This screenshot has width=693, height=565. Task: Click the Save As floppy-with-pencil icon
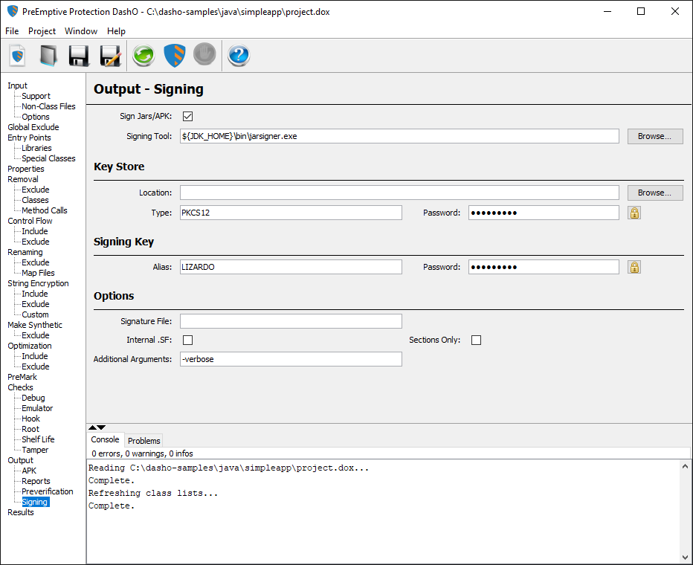pyautogui.click(x=111, y=56)
